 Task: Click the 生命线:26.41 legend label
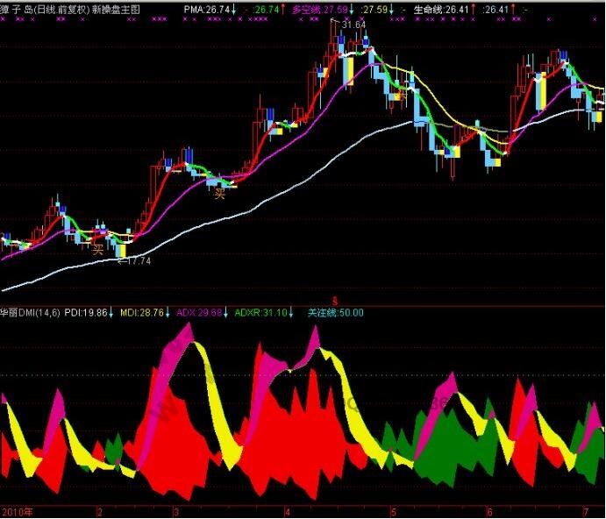coord(441,9)
